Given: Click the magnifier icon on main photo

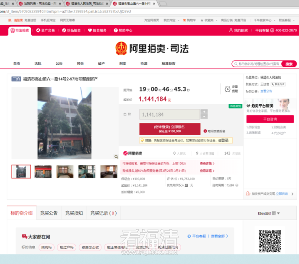Looking at the screenshot, I should 116,157.
